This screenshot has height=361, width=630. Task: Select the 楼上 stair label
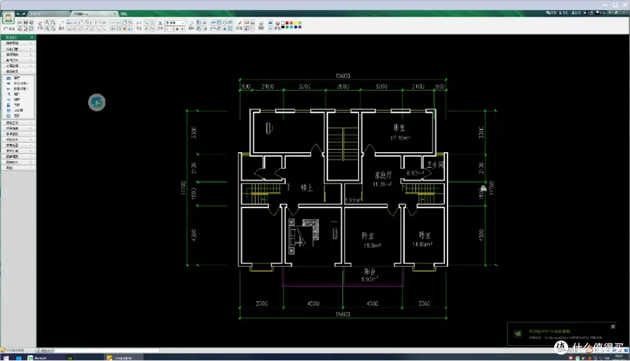tap(307, 188)
